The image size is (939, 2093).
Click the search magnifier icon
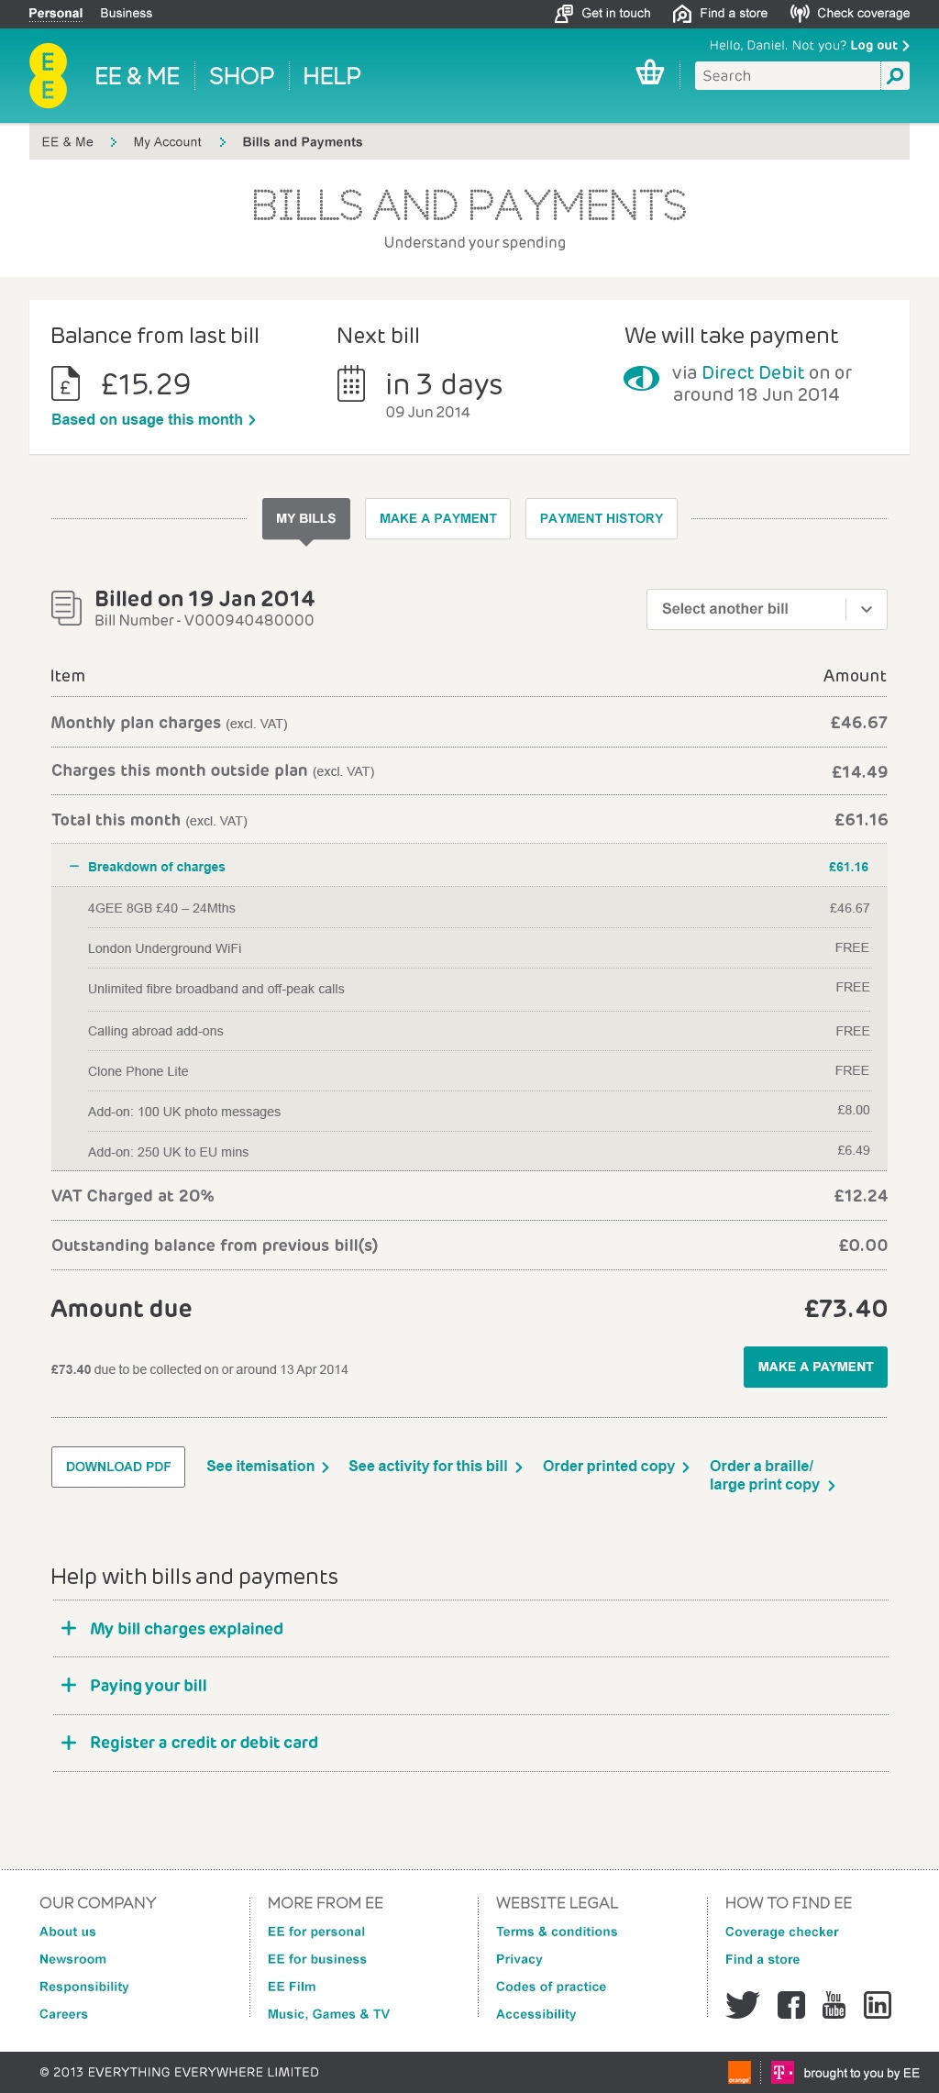click(x=896, y=75)
